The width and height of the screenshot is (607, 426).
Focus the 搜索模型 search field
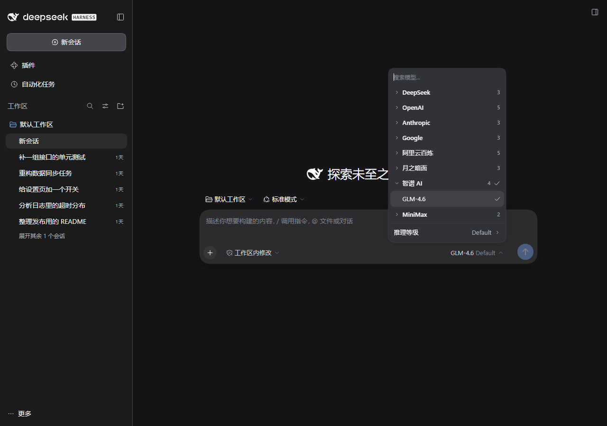(447, 77)
